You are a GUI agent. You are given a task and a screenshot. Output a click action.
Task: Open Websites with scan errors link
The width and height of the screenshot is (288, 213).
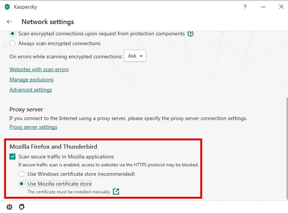(39, 69)
